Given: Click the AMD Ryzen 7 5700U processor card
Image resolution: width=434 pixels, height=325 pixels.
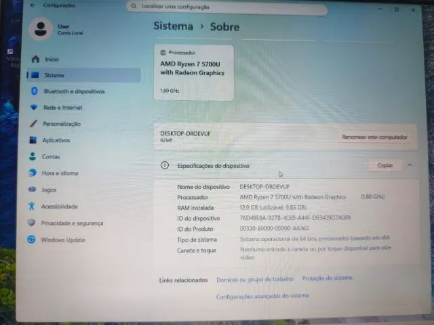Looking at the screenshot, I should [193, 72].
